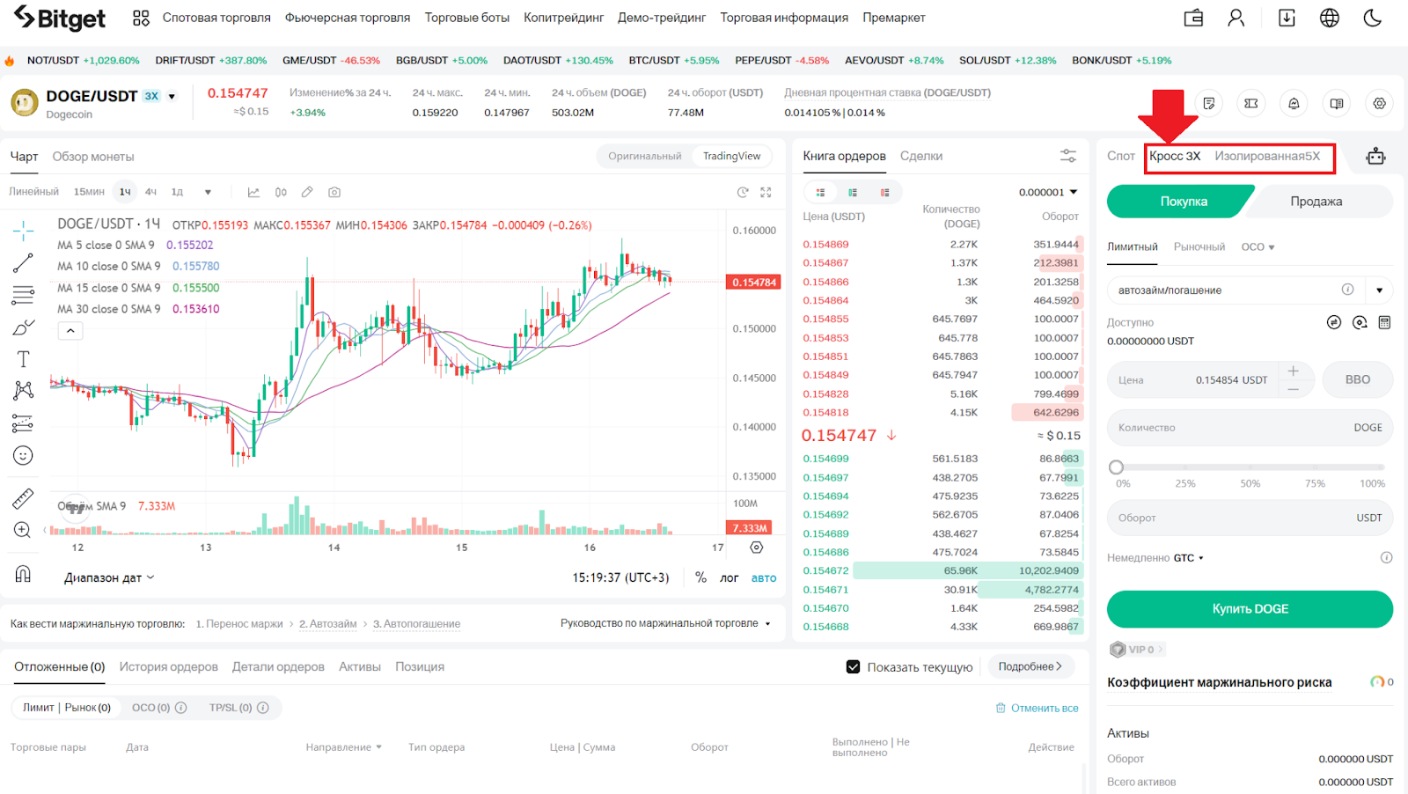Show only bids order book view
Image resolution: width=1408 pixels, height=794 pixels.
[853, 192]
